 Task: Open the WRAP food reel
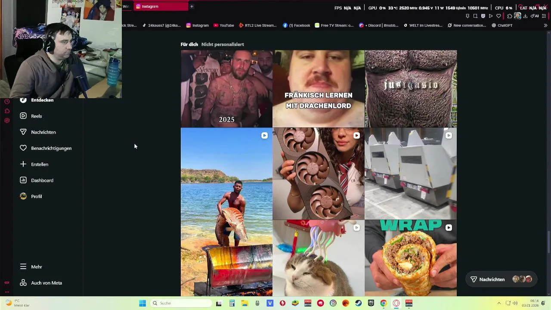(x=411, y=258)
